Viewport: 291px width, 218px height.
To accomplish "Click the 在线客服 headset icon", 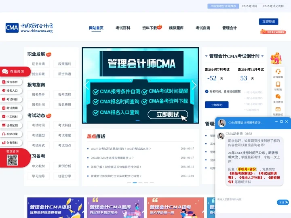I will coord(278,71).
